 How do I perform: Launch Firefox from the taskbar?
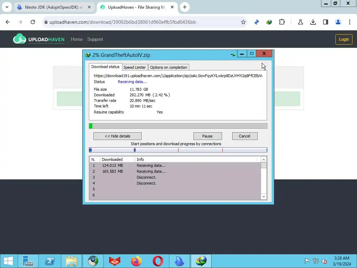(136, 261)
